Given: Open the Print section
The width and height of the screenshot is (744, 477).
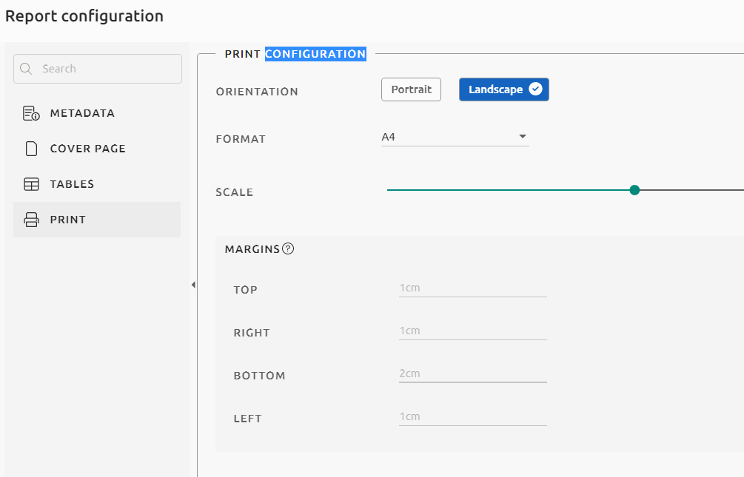Looking at the screenshot, I should click(97, 220).
